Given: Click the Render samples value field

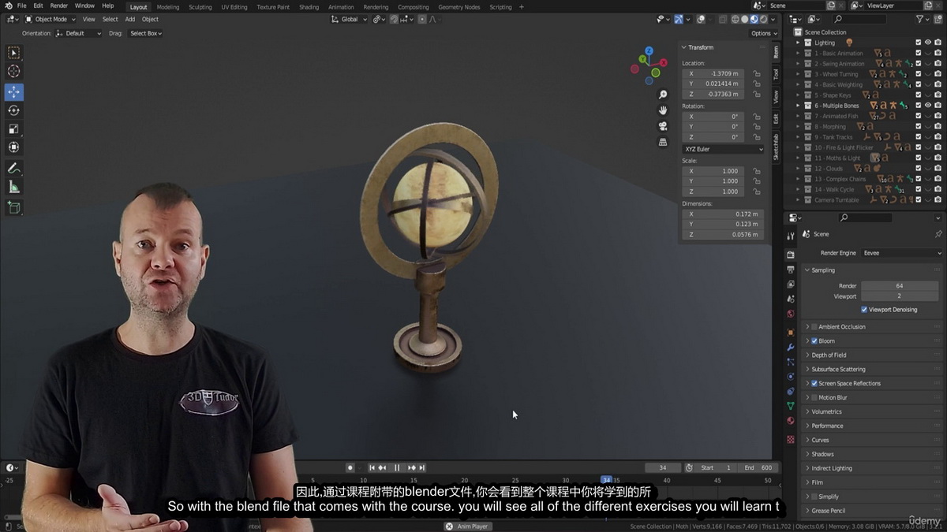Looking at the screenshot, I should coord(900,286).
